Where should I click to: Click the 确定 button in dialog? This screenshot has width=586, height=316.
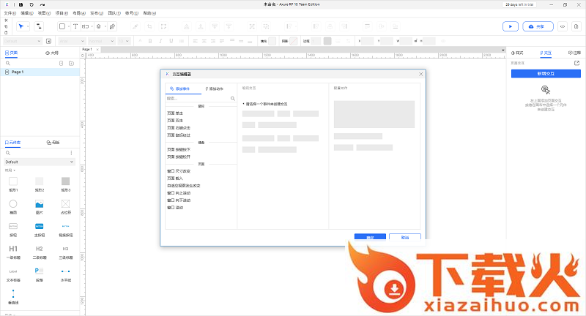point(370,237)
